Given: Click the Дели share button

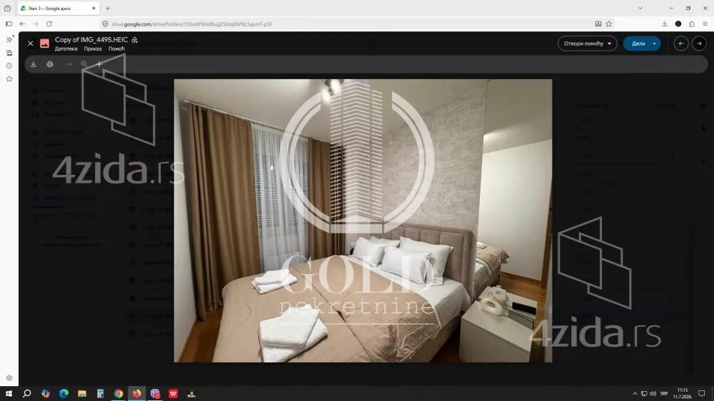Looking at the screenshot, I should coord(638,44).
